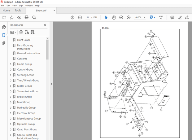Open the fit page options icon

coord(152,18)
